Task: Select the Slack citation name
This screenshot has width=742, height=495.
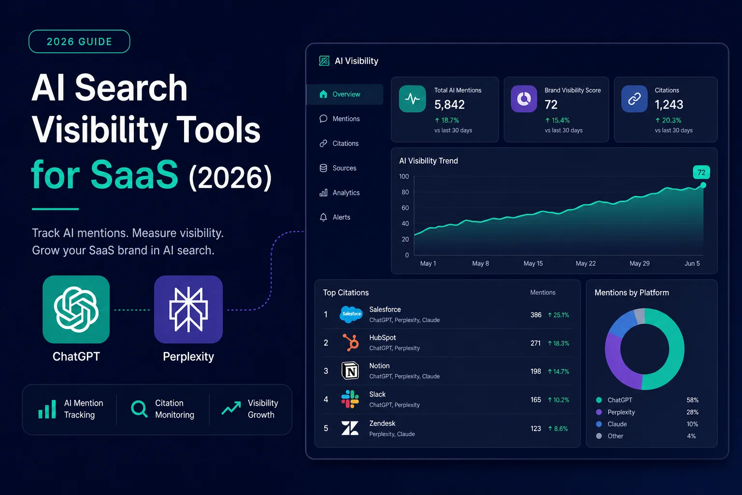Action: point(377,394)
